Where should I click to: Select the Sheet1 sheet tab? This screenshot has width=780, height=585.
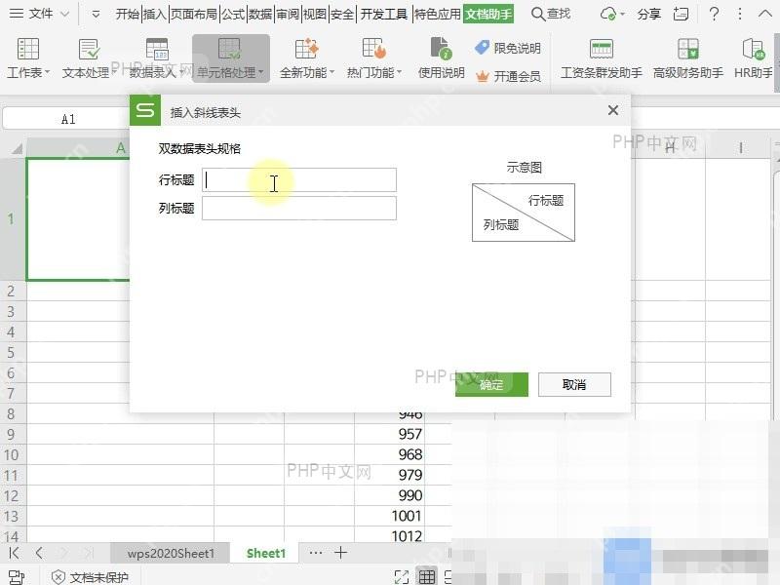(x=265, y=553)
